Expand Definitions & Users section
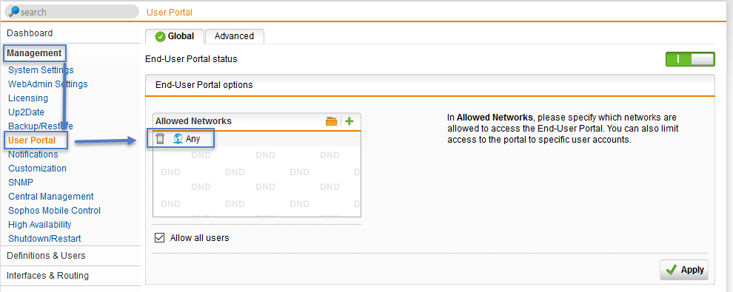733x292 pixels. (x=46, y=256)
